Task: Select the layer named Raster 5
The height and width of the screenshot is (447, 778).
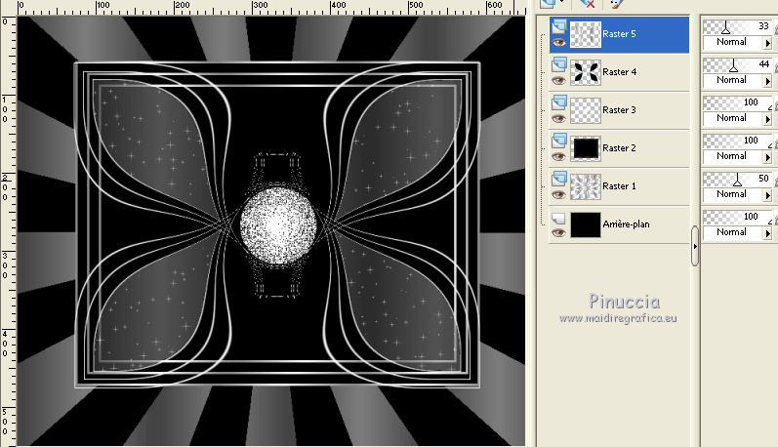Action: pyautogui.click(x=619, y=34)
